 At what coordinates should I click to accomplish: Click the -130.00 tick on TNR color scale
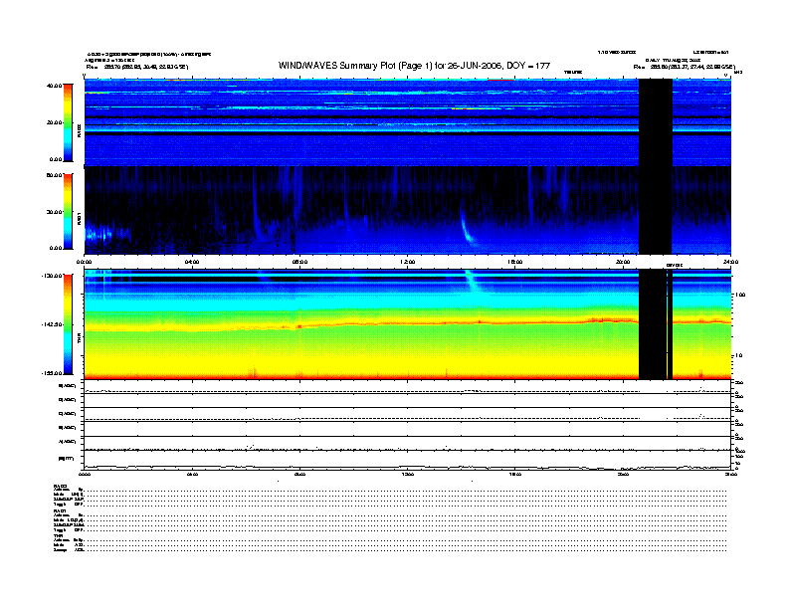tap(53, 276)
